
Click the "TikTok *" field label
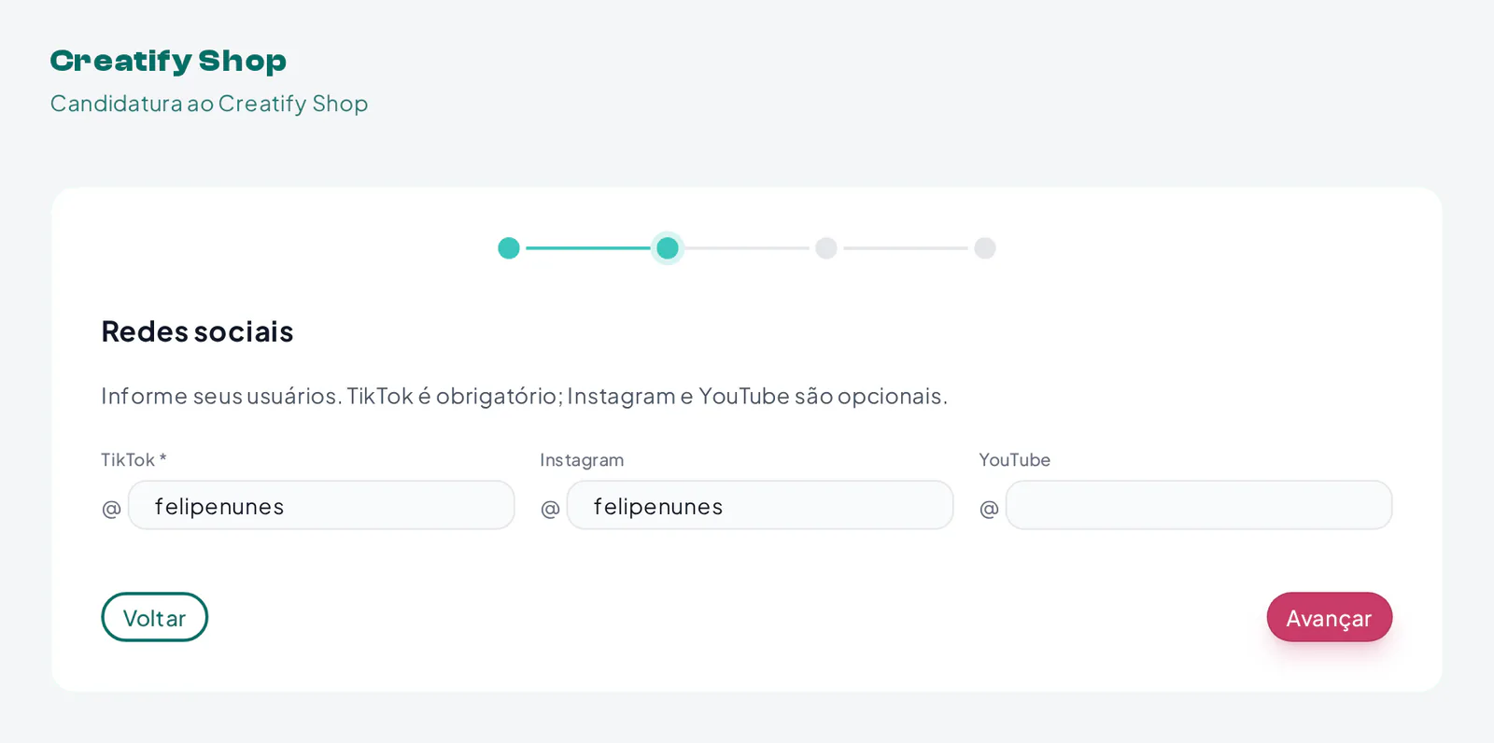(134, 459)
